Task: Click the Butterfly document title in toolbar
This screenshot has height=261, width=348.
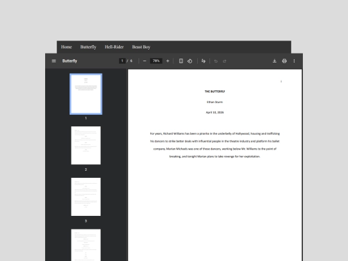Action: click(x=70, y=61)
